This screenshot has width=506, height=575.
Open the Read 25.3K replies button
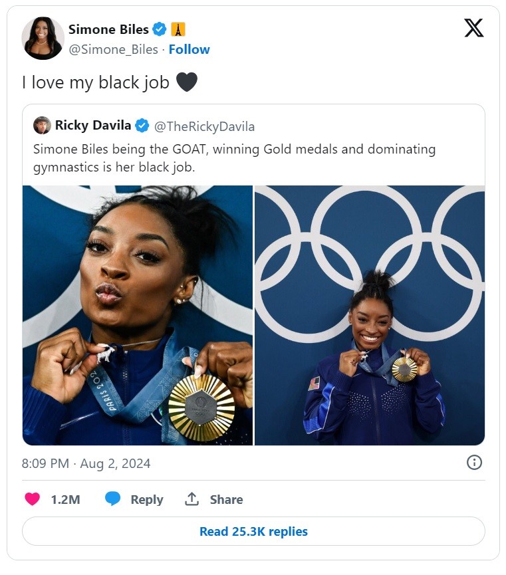(x=253, y=531)
